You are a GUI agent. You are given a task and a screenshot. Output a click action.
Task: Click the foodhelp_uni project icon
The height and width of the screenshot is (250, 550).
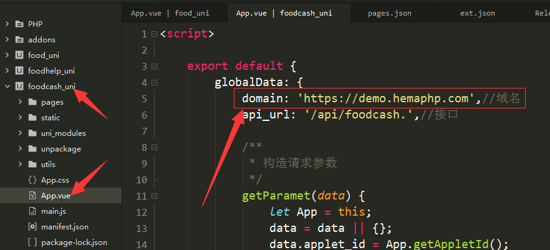[x=19, y=71]
